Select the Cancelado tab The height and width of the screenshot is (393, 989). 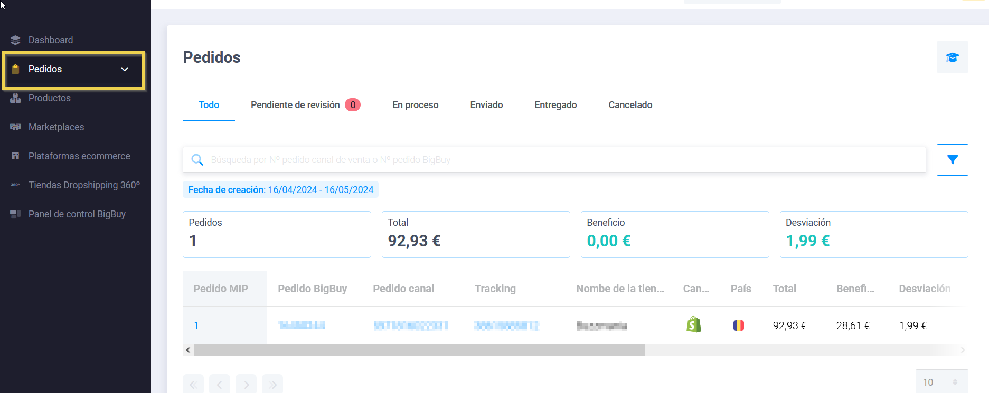(x=630, y=105)
